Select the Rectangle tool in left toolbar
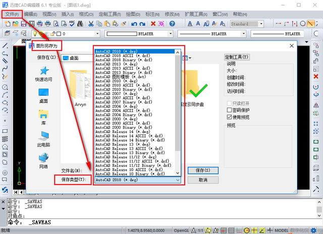This screenshot has width=323, height=234. click(x=5, y=131)
